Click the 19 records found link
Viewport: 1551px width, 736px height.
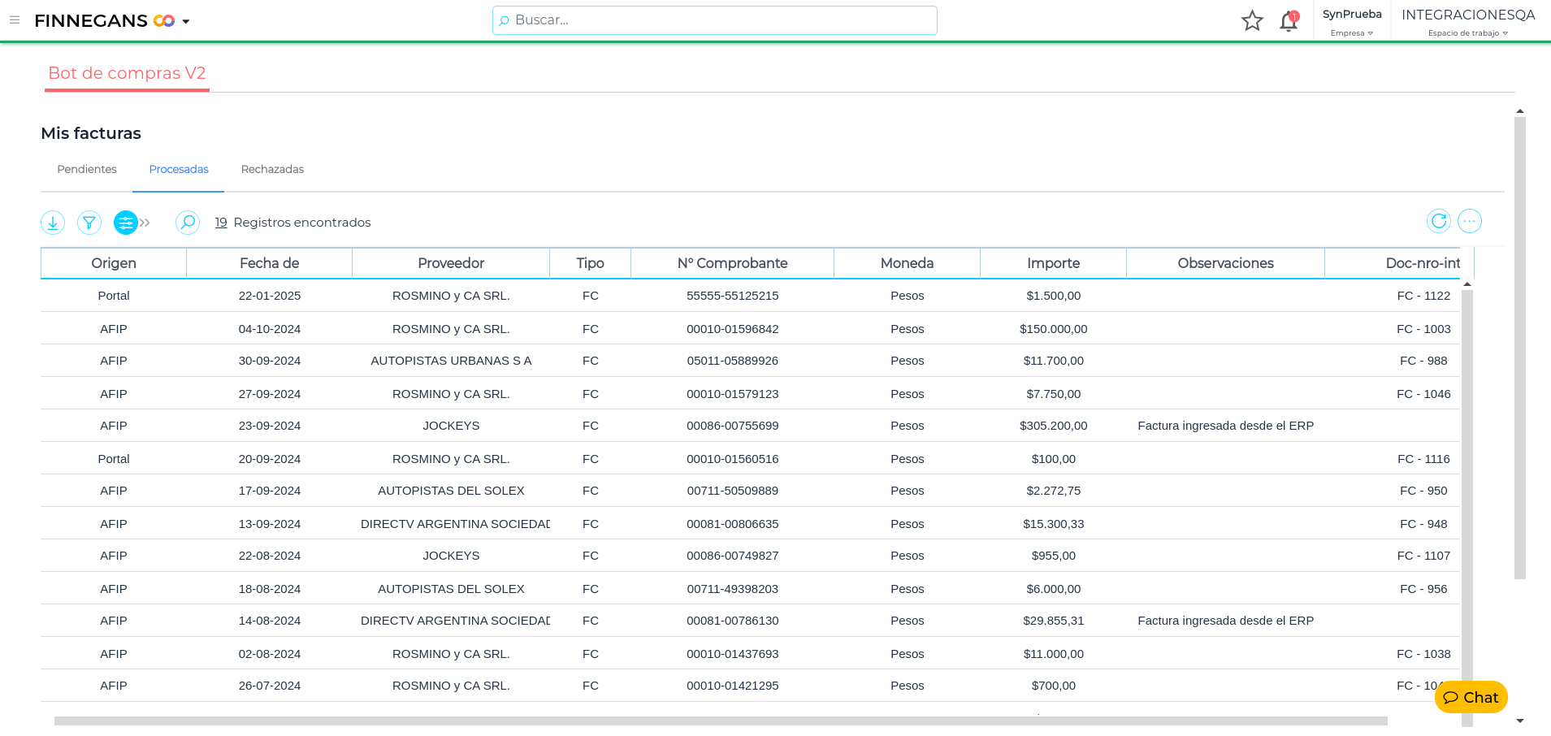pos(221,223)
